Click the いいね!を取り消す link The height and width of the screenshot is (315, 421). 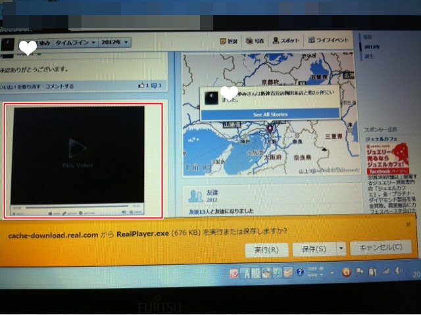(20, 86)
